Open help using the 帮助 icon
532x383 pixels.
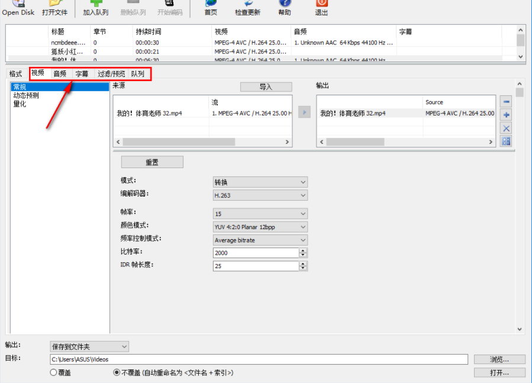point(285,6)
